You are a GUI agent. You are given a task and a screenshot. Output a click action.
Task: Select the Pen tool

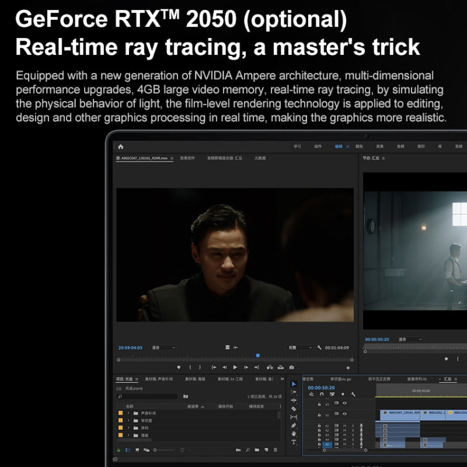[x=294, y=425]
